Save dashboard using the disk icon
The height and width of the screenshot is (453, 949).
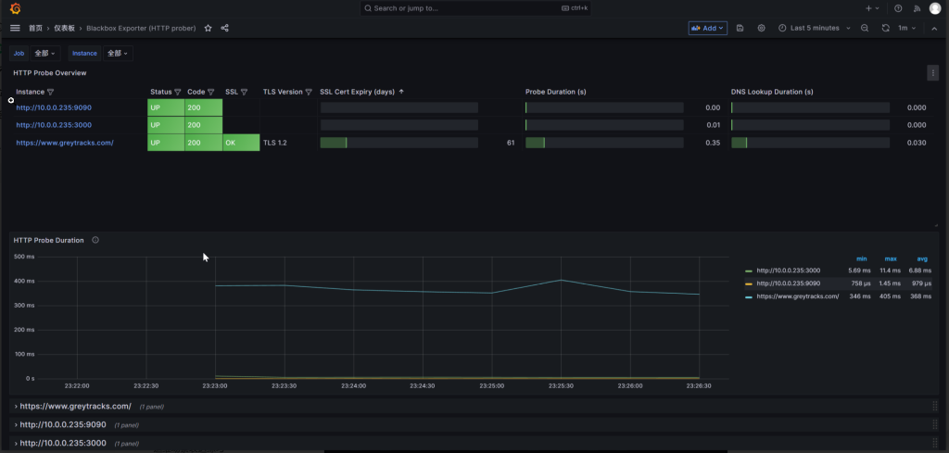[740, 29]
